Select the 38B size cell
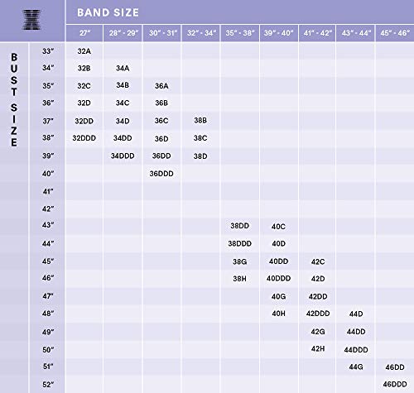This screenshot has height=393, width=414. pyautogui.click(x=200, y=120)
